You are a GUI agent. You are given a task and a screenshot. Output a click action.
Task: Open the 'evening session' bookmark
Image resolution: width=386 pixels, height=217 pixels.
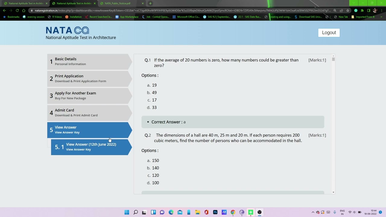point(33,17)
